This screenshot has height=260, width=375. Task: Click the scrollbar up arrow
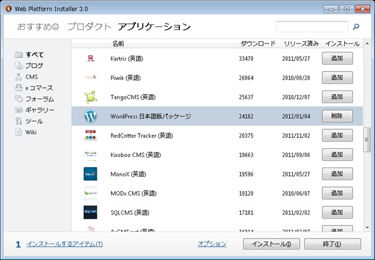tap(367, 43)
